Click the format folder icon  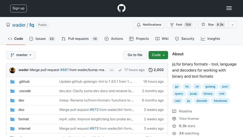(12, 119)
